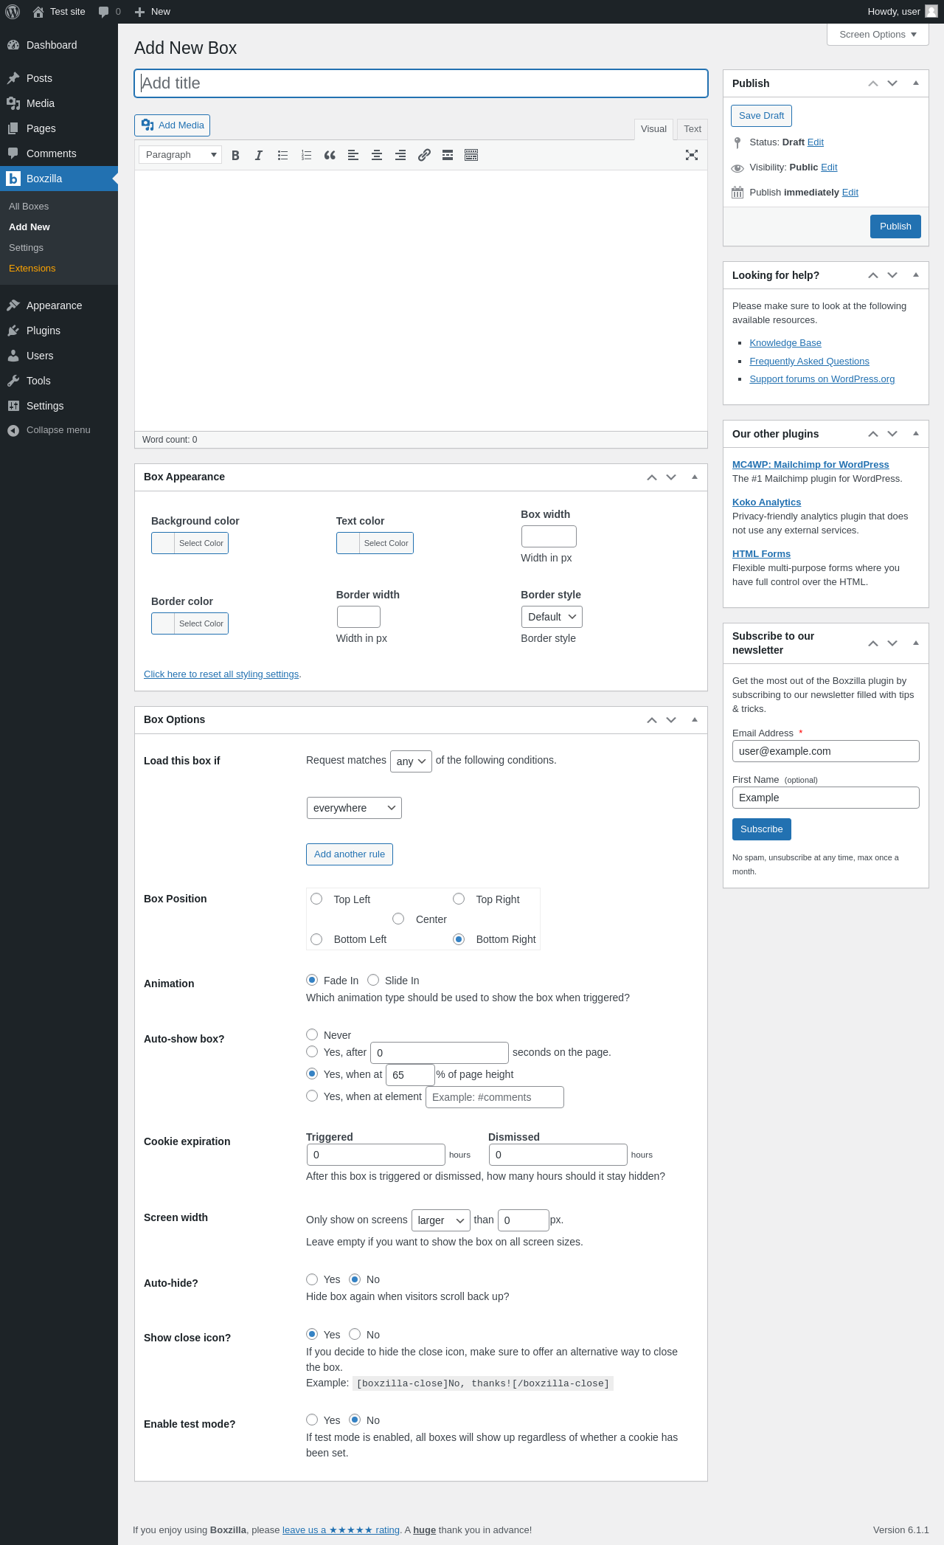Open the Border style dropdown
This screenshot has height=1545, width=944.
552,617
